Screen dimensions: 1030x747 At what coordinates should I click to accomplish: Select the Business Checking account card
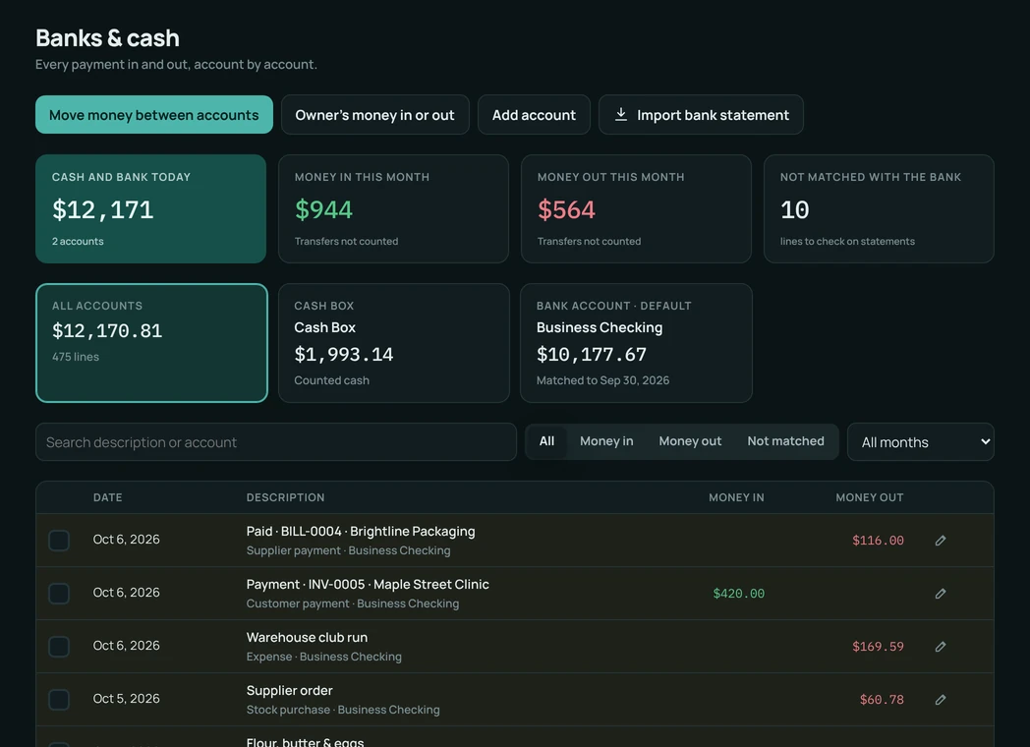(x=636, y=343)
